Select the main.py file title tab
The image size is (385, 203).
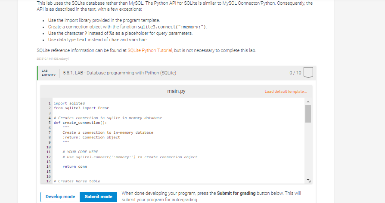coord(176,91)
